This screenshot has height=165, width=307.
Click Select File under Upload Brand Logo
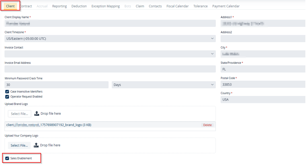(x=20, y=114)
